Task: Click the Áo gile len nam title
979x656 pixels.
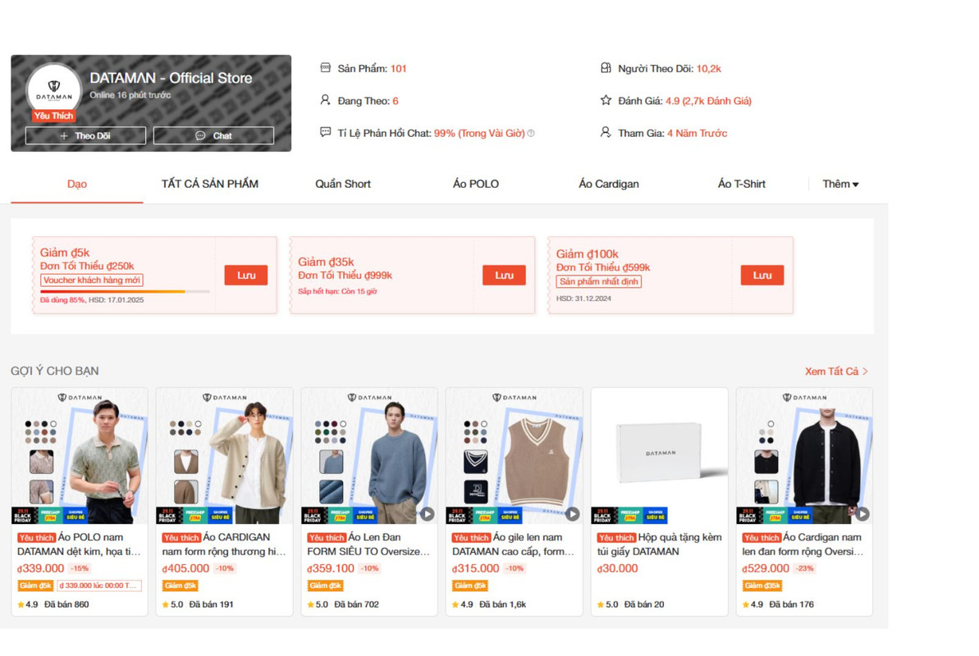Action: click(x=515, y=544)
